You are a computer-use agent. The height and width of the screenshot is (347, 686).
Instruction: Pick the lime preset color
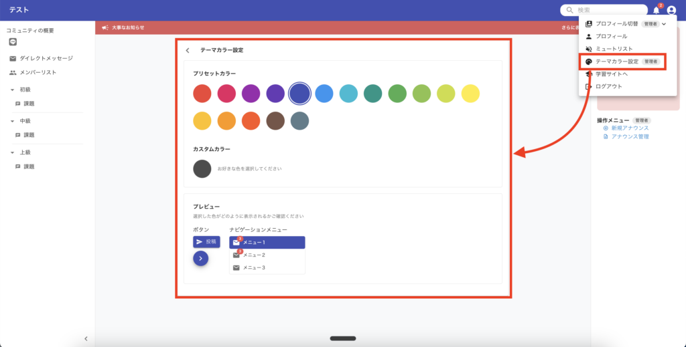[446, 94]
